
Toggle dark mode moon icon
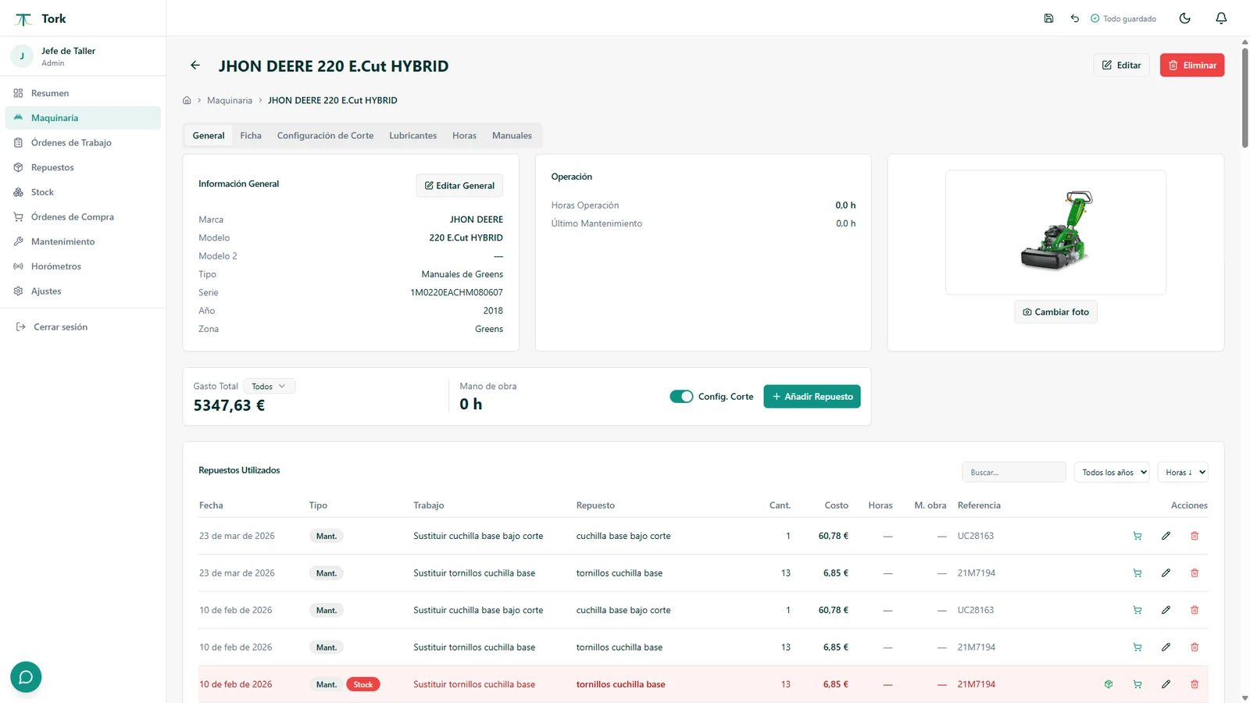click(x=1184, y=18)
